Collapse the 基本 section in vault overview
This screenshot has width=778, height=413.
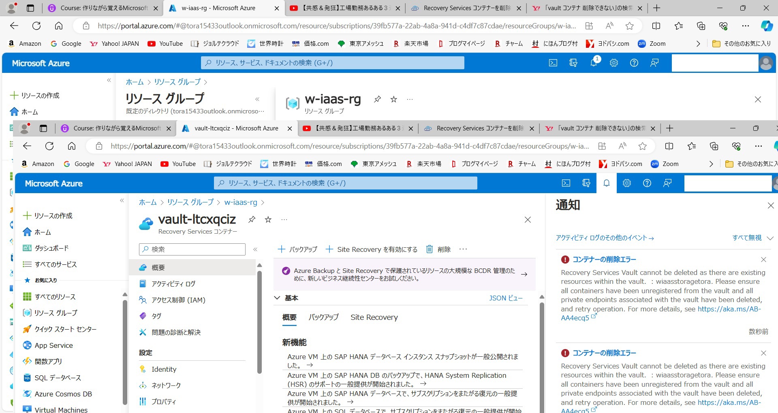[277, 298]
